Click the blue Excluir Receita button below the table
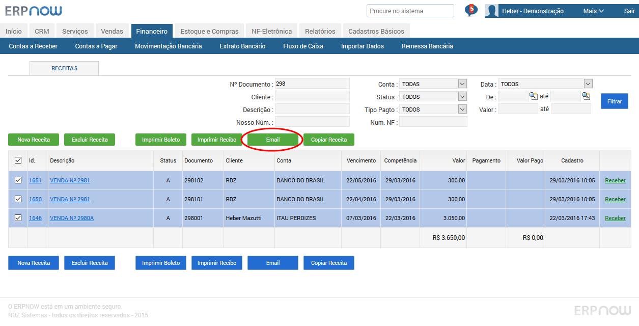The height and width of the screenshot is (326, 639). click(x=90, y=263)
